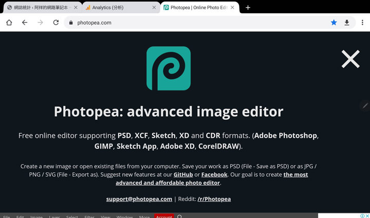Close the Analytics (分析) tab
The height and width of the screenshot is (218, 370).
pos(154,8)
